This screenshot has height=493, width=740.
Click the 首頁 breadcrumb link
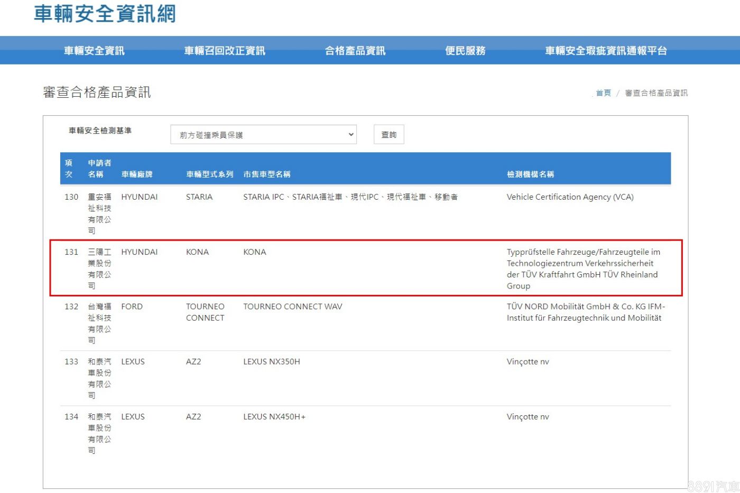[603, 93]
